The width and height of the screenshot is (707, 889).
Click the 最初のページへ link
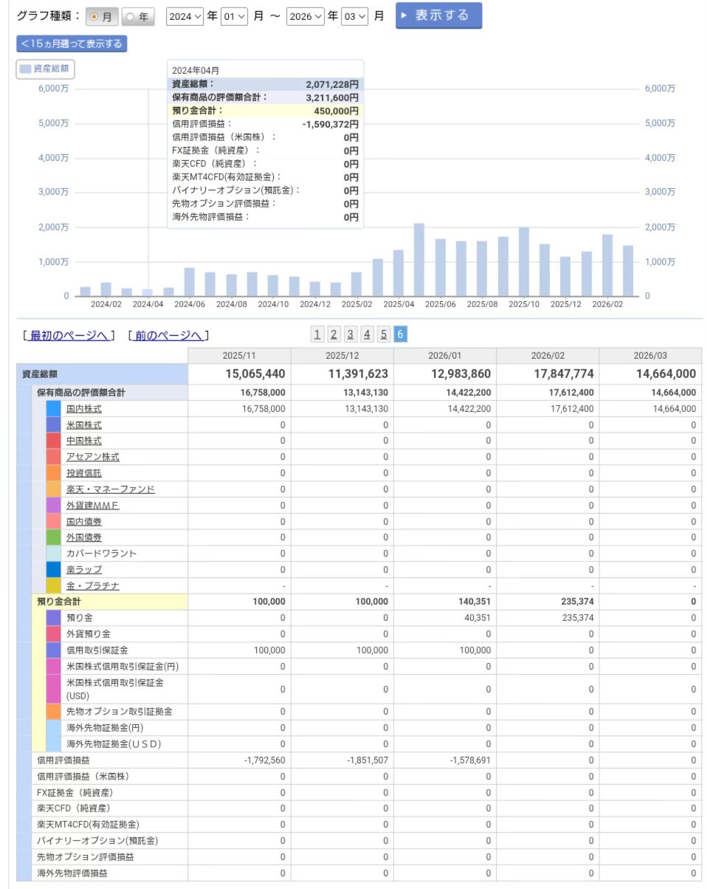click(69, 335)
